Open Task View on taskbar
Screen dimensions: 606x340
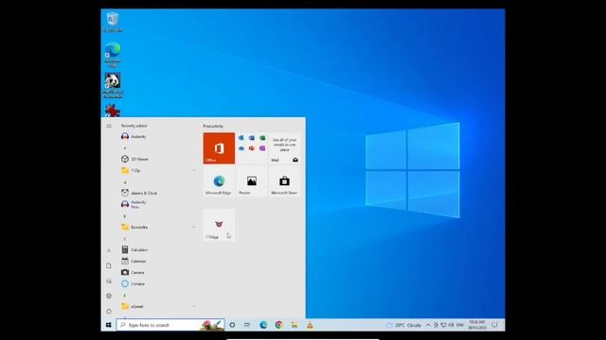[x=247, y=325]
